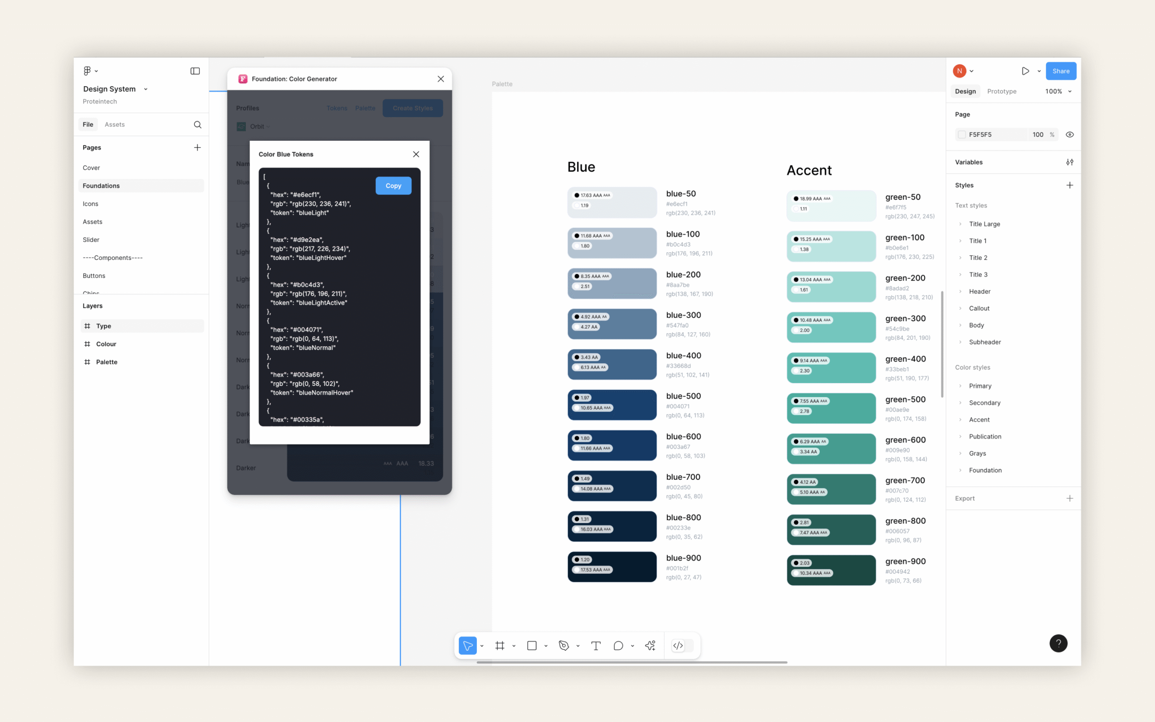Toggle the sidebar panel layout icon
This screenshot has width=1155, height=722.
point(195,71)
